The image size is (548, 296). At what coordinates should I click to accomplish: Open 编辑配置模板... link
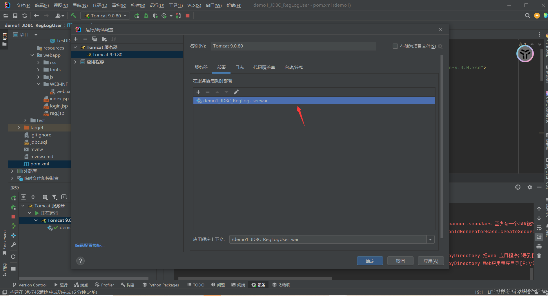(x=90, y=245)
